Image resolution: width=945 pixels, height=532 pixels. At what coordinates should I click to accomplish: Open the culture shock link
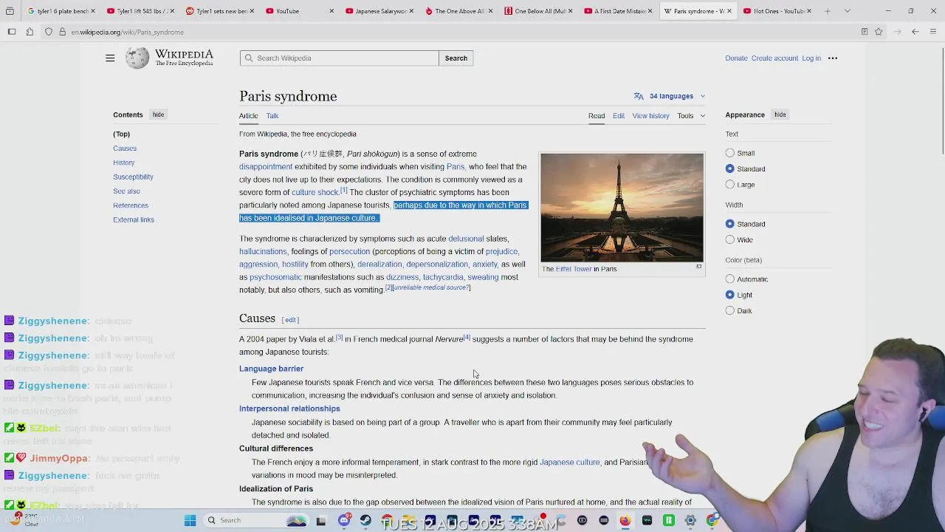[315, 192]
